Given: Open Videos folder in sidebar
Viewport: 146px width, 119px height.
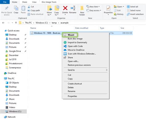Looking at the screenshot, I should tap(12, 107).
